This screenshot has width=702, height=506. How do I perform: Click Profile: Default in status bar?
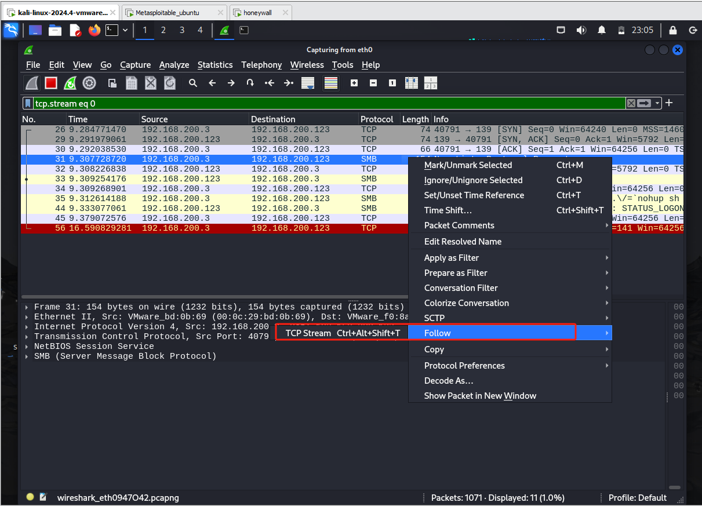tap(638, 497)
